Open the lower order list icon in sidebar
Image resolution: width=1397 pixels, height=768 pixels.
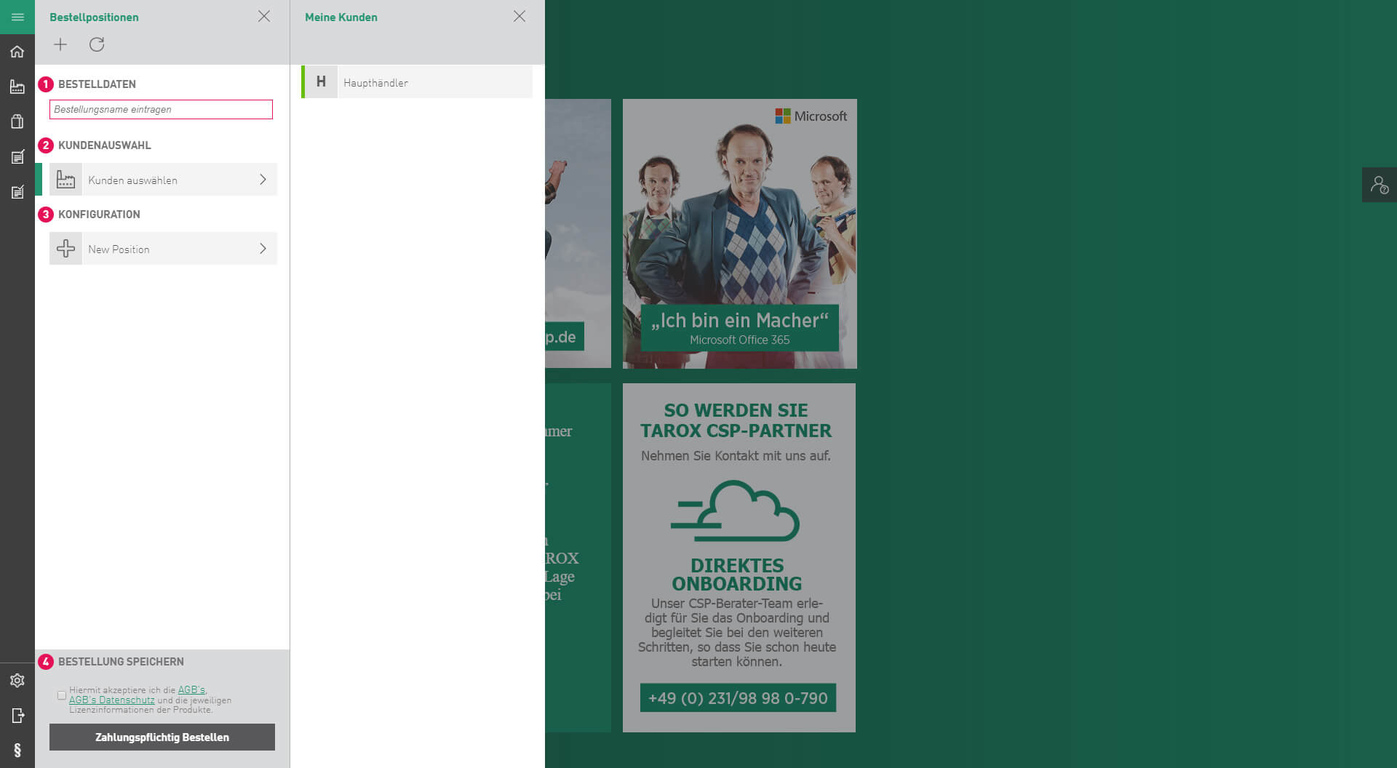17,191
